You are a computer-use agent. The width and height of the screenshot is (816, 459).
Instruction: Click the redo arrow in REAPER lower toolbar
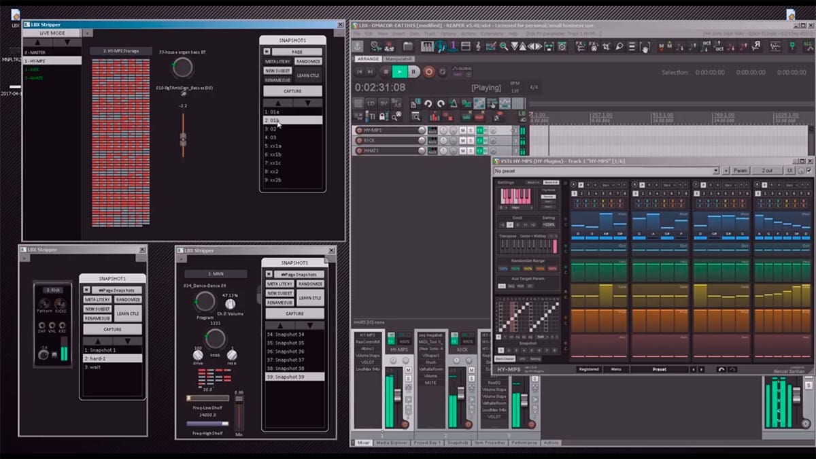point(441,103)
